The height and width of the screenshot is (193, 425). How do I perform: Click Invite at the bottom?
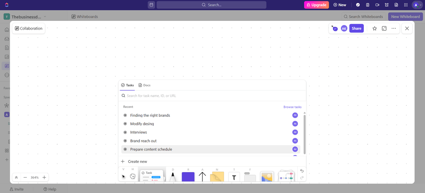pyautogui.click(x=17, y=189)
